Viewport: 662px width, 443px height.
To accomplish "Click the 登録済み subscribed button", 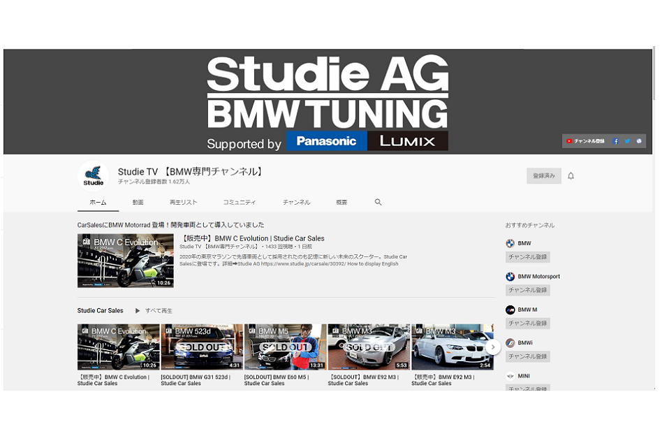I will [x=544, y=176].
